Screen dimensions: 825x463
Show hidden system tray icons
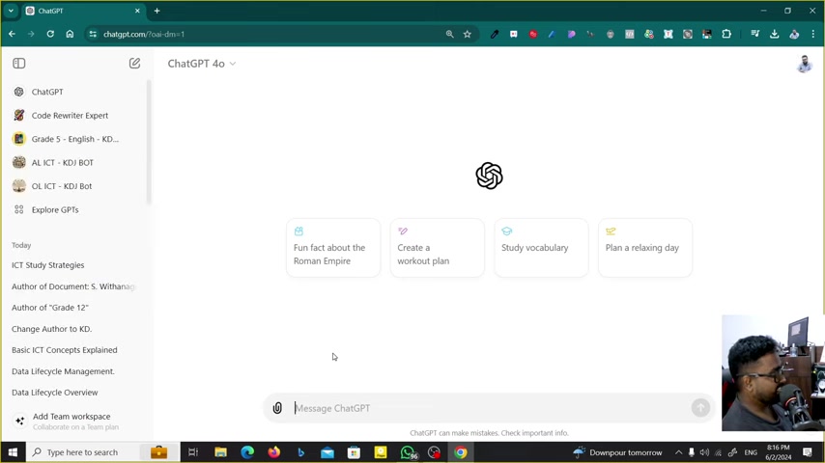pos(679,452)
